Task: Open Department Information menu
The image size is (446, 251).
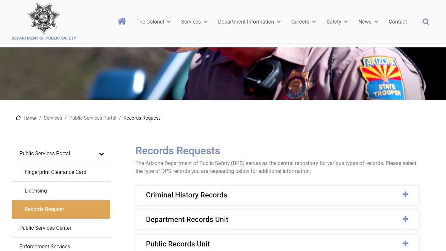Action: [246, 22]
